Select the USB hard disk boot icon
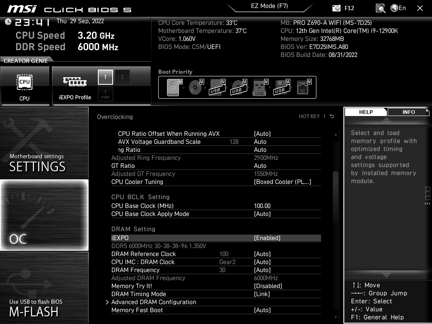432x324 pixels. click(218, 87)
